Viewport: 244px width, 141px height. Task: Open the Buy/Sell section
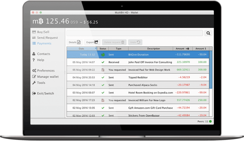coord(41,32)
